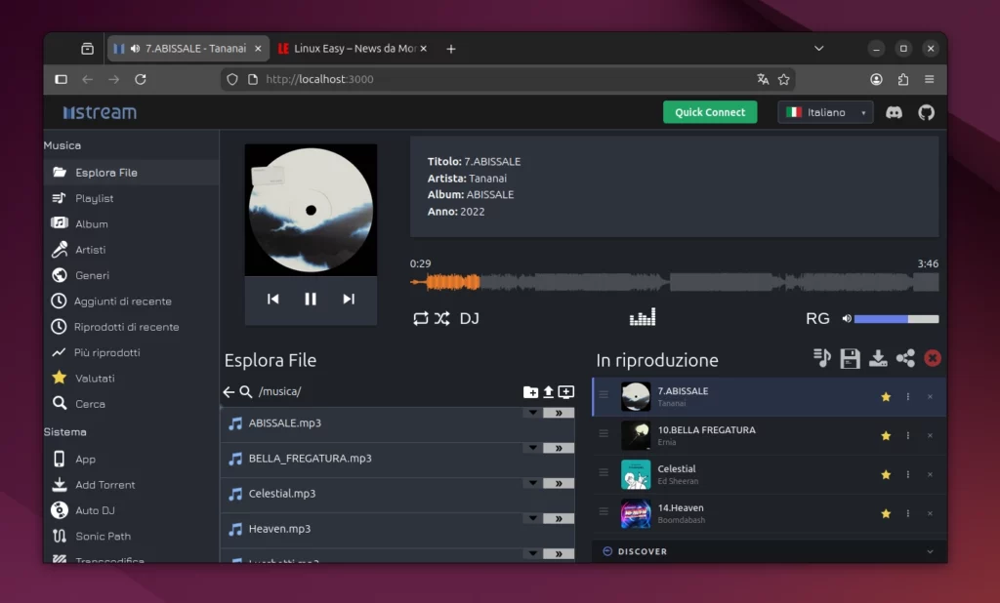This screenshot has width=1000, height=603.
Task: Switch to Linux Easy browser tab
Action: pos(353,49)
